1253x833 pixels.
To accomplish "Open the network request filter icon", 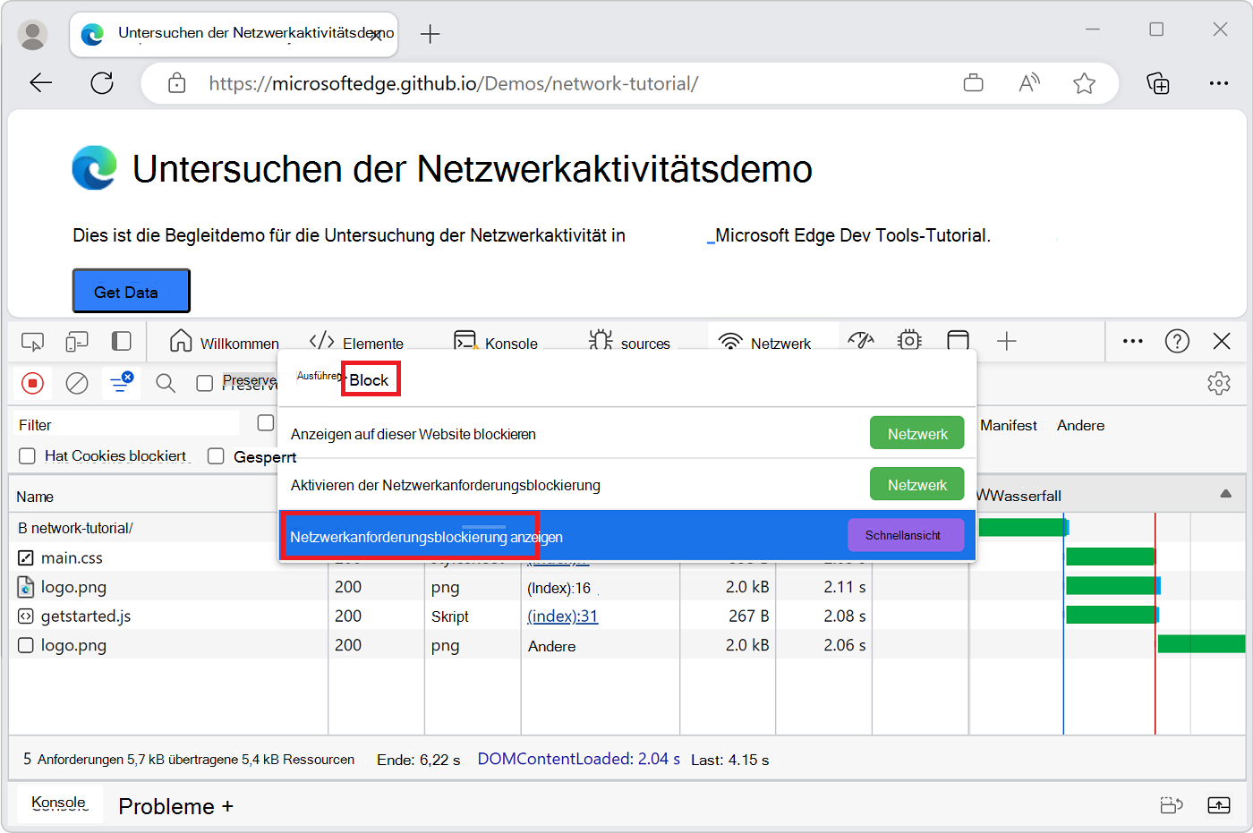I will coord(121,383).
